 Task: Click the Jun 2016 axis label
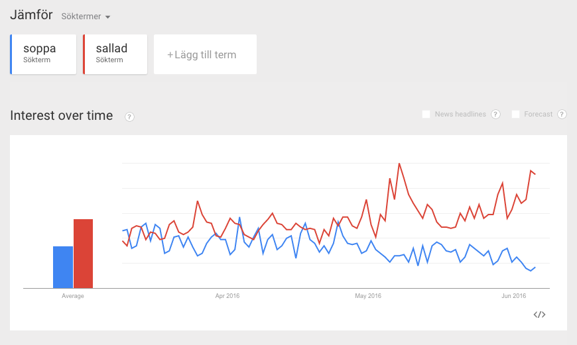[x=514, y=296]
